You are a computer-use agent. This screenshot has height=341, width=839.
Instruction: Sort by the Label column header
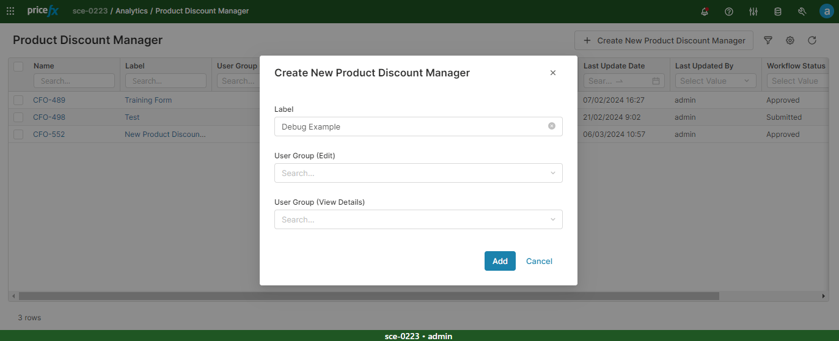[x=135, y=66]
